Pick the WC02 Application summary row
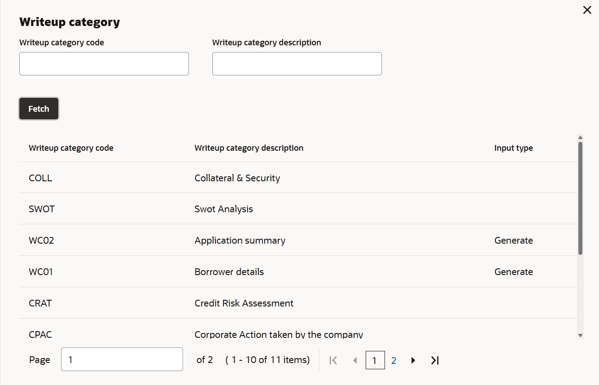599x385 pixels. click(240, 241)
